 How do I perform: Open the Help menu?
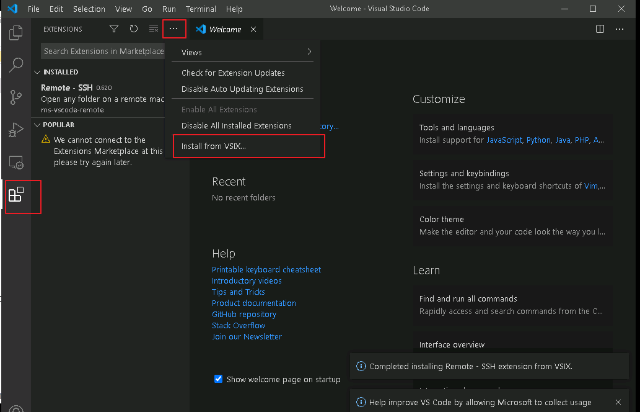coord(234,9)
